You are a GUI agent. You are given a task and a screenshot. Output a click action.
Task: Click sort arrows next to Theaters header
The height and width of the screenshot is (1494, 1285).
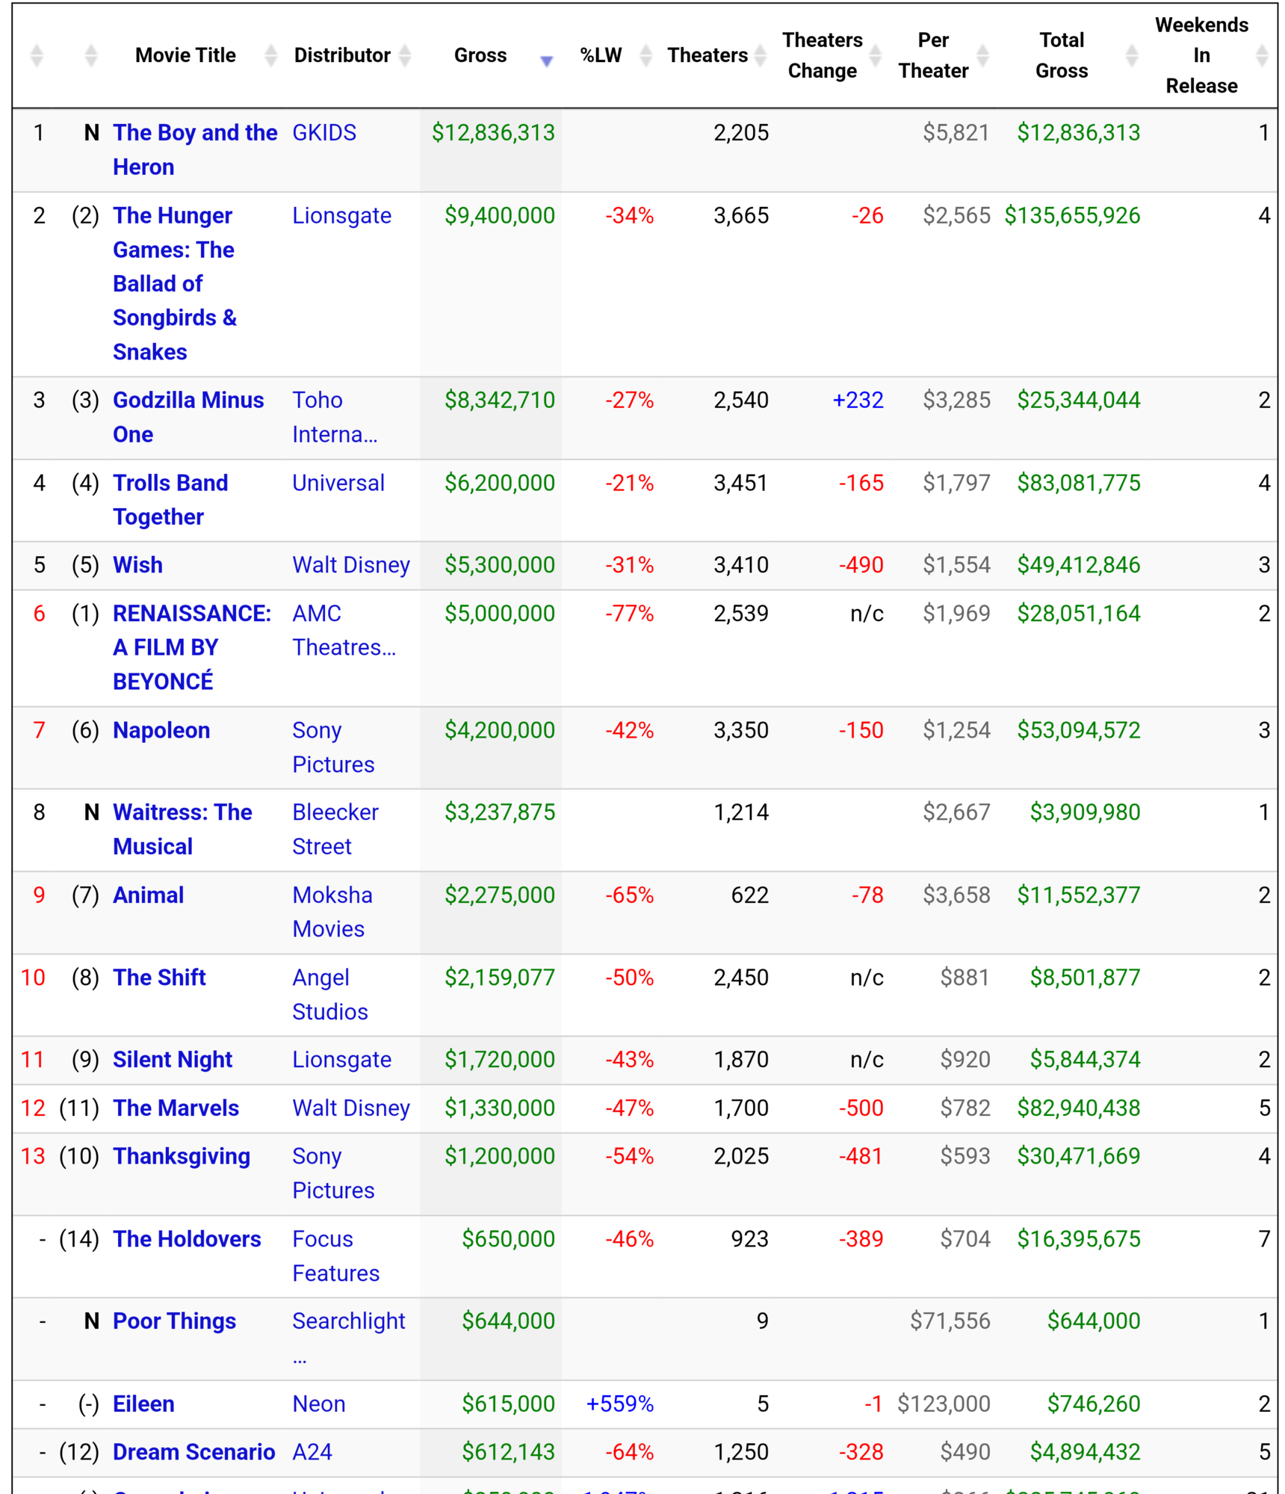[x=760, y=55]
